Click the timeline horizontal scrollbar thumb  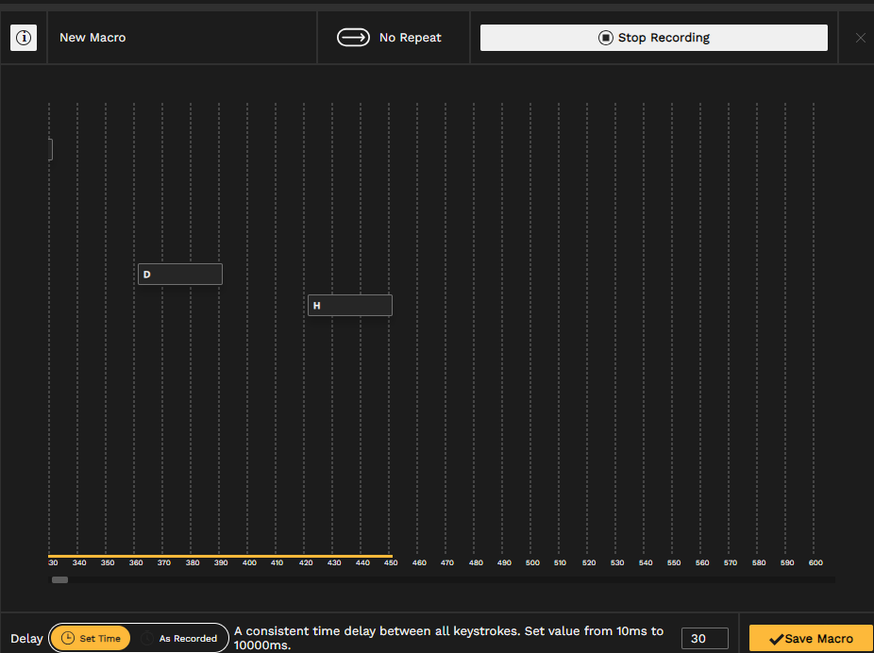point(59,580)
